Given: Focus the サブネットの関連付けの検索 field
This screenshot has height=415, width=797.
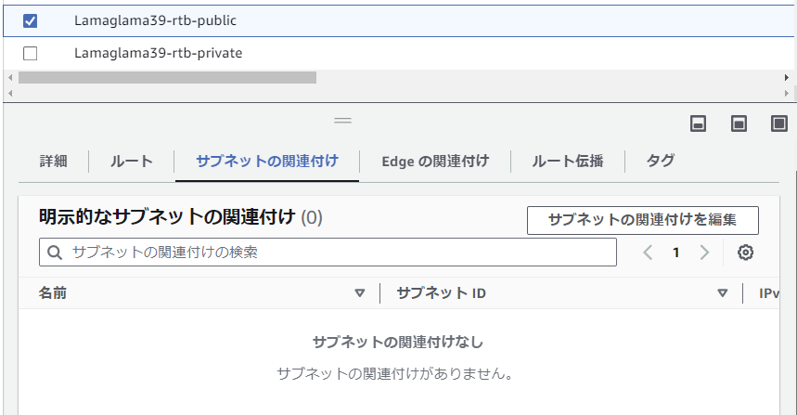Looking at the screenshot, I should click(328, 253).
